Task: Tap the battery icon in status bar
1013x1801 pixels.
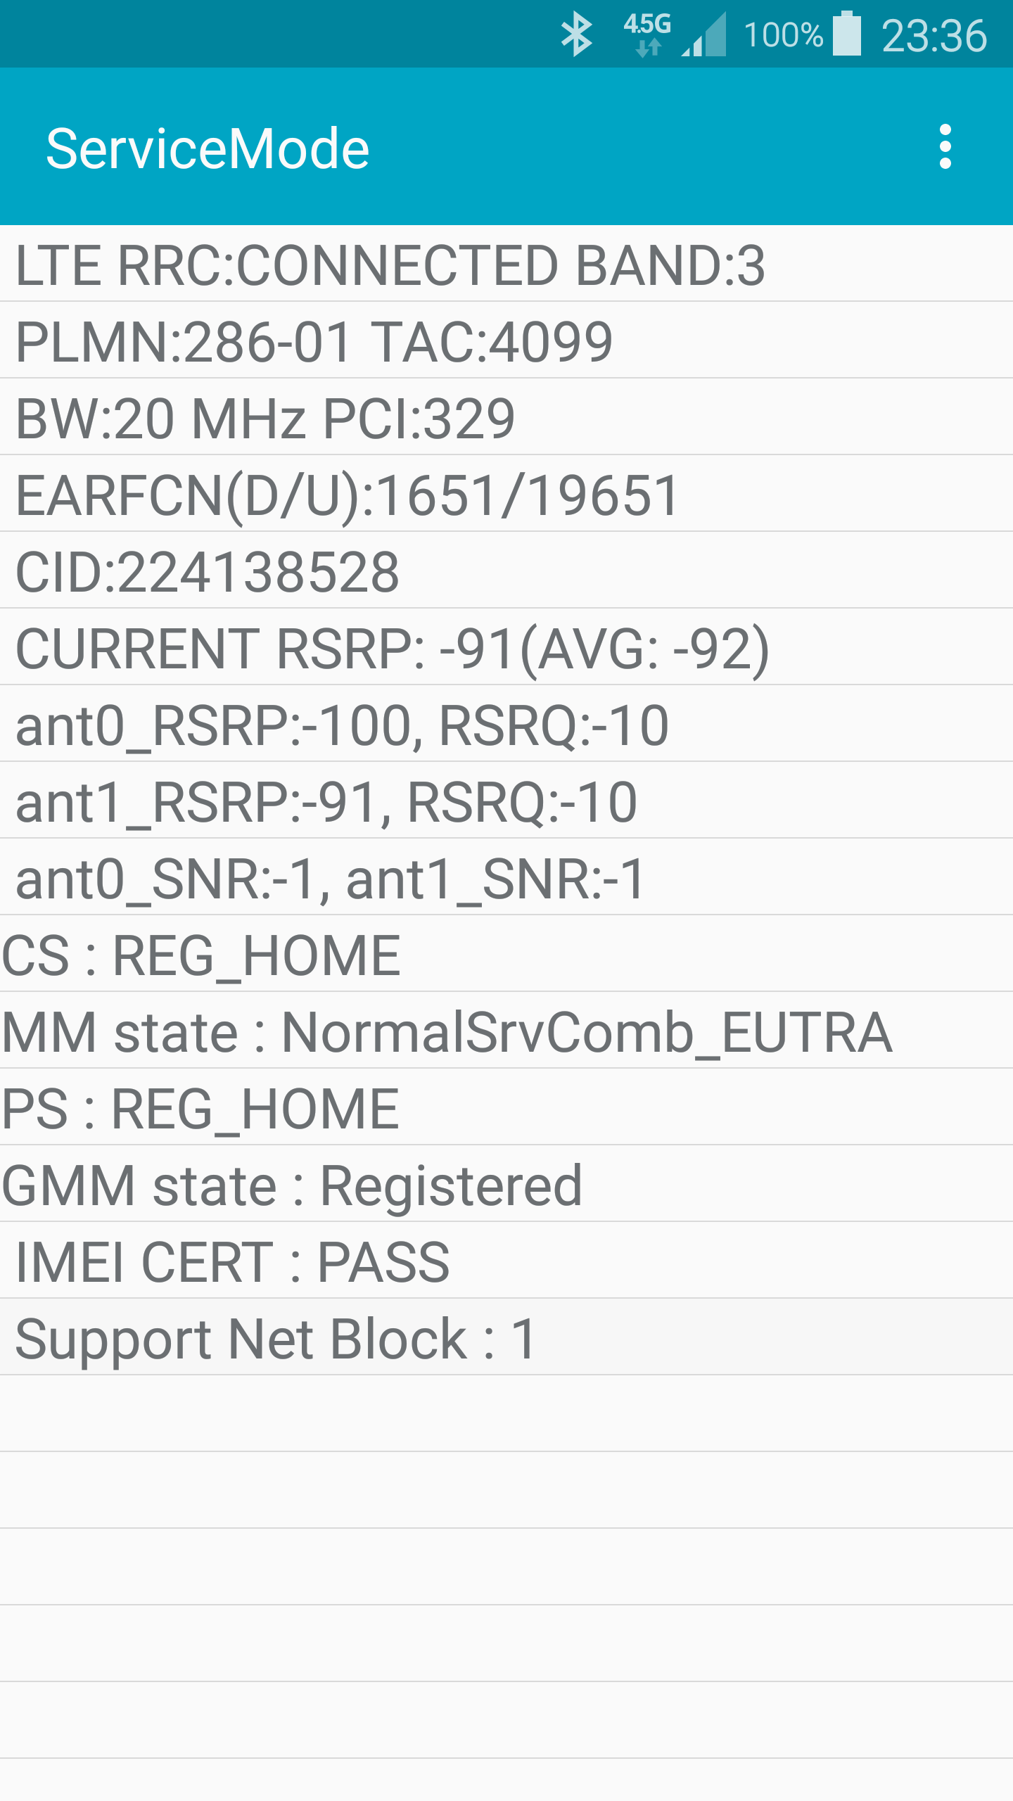Action: pyautogui.click(x=847, y=34)
